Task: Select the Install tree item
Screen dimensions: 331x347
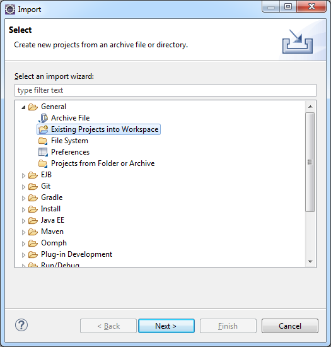Action: coord(50,209)
